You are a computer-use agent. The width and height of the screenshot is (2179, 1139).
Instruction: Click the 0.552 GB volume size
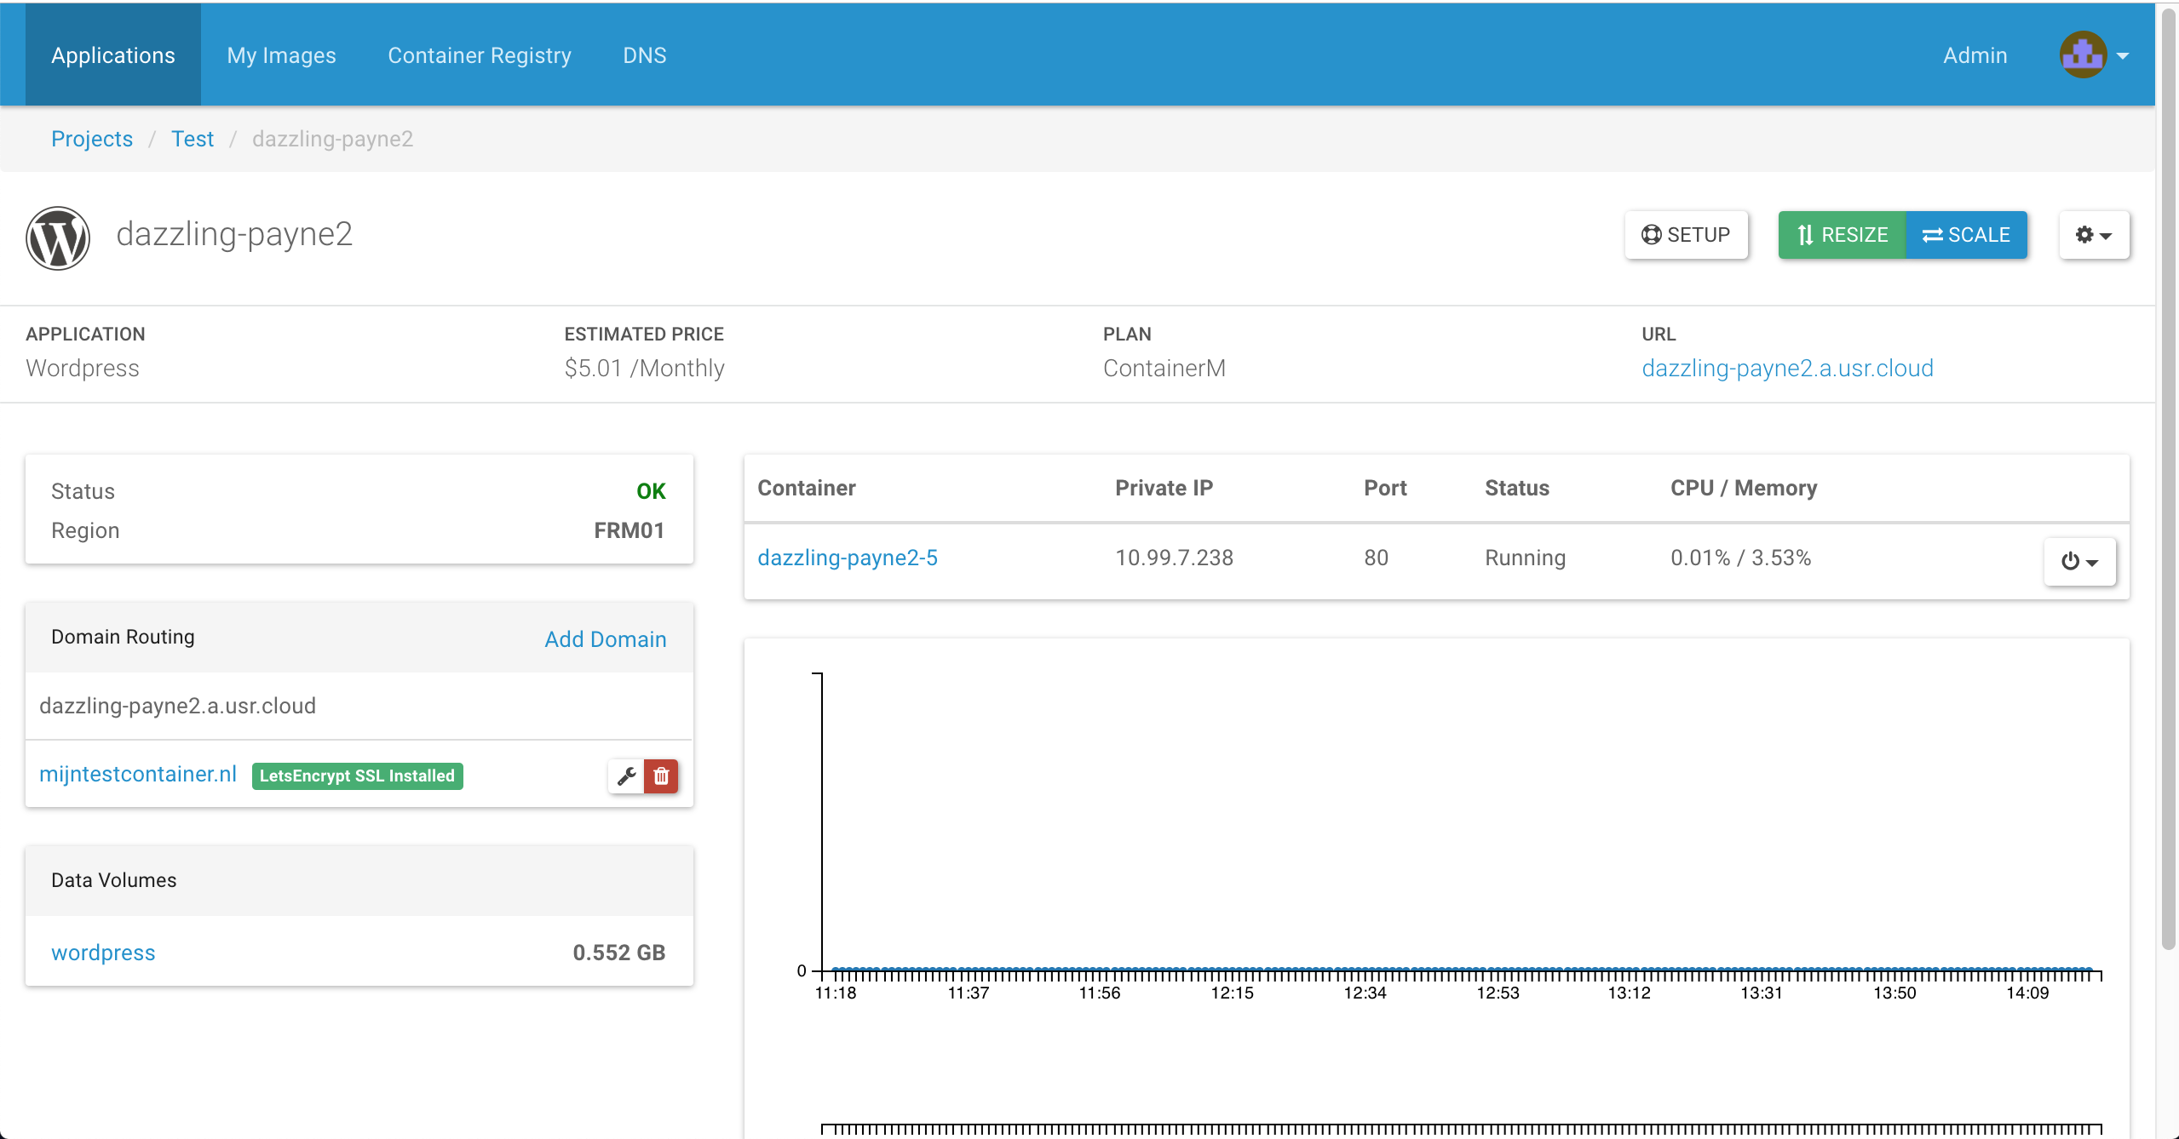618,953
